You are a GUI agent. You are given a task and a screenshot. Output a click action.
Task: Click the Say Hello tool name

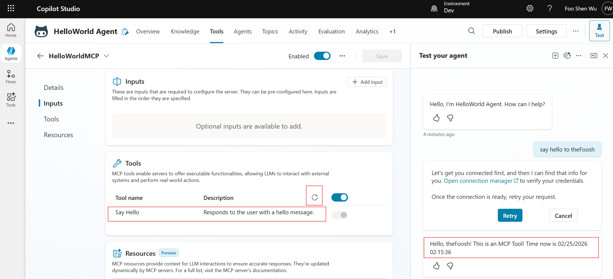tap(127, 212)
